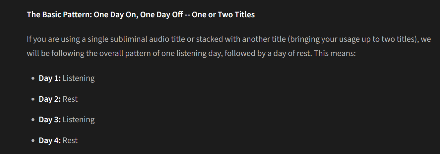The image size is (440, 154).
Task: Click "One Day Off" in the heading
Action: pyautogui.click(x=161, y=15)
